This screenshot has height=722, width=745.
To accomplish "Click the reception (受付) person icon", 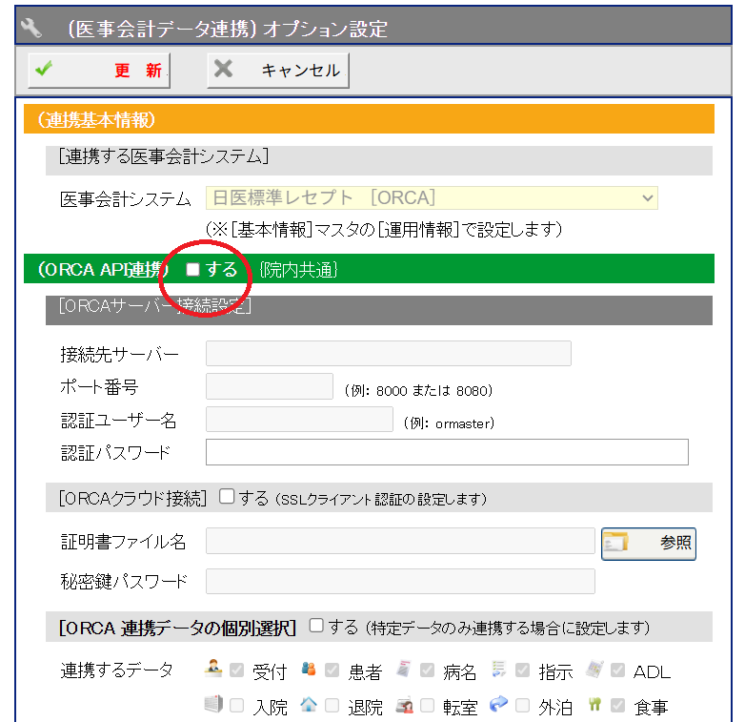I will tap(213, 670).
